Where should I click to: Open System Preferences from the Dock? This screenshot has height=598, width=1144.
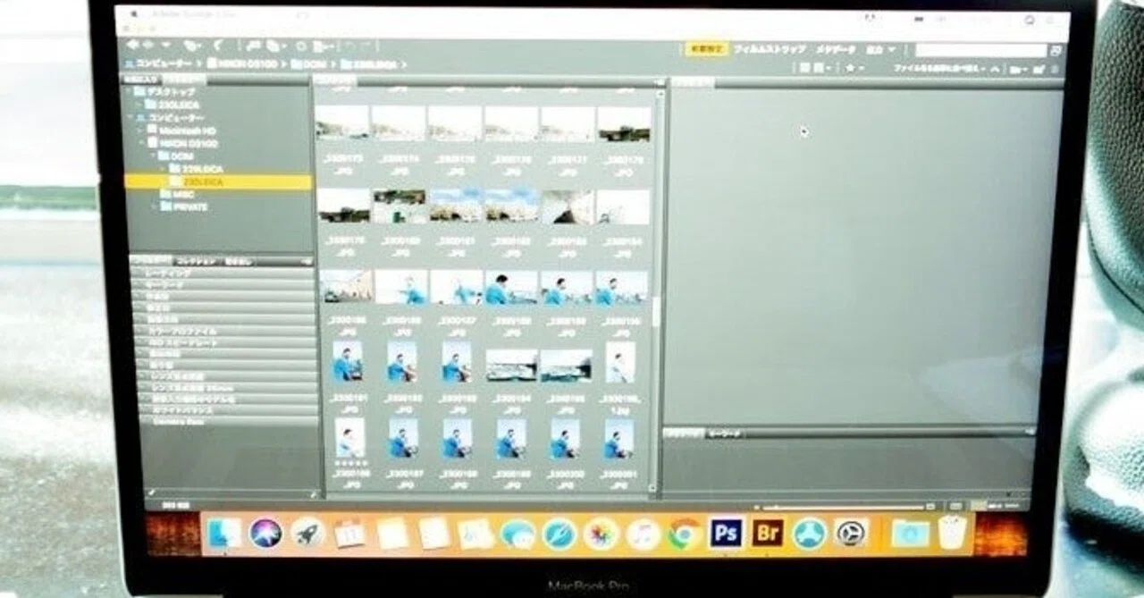pos(851,534)
